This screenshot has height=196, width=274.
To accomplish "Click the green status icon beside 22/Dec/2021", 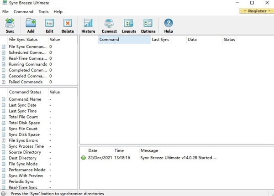I will click(x=84, y=158).
